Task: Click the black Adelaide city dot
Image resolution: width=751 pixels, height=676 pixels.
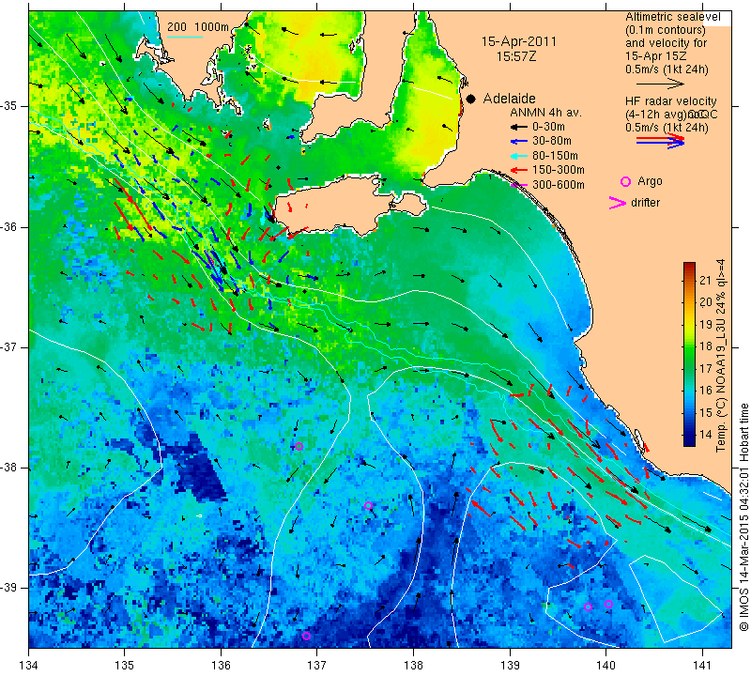Action: (x=471, y=99)
